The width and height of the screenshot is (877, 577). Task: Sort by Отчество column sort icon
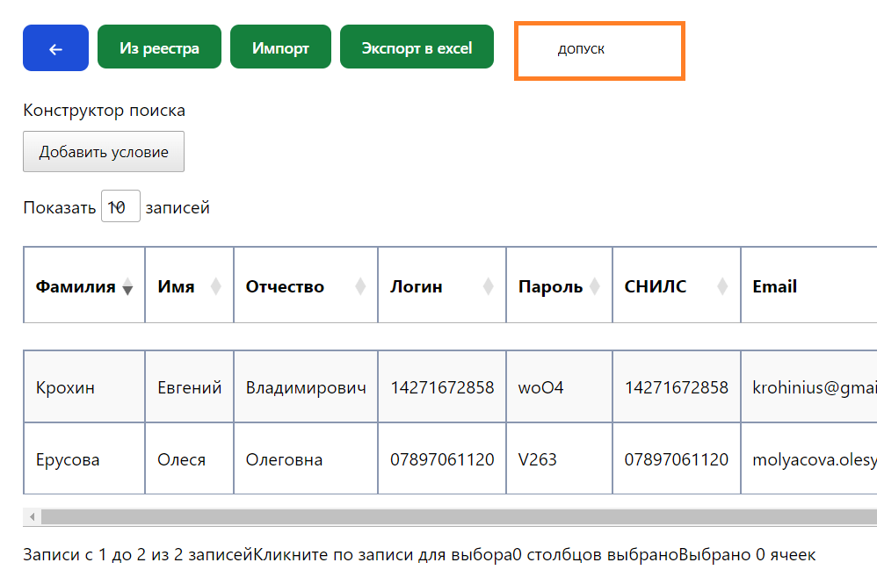[x=360, y=286]
